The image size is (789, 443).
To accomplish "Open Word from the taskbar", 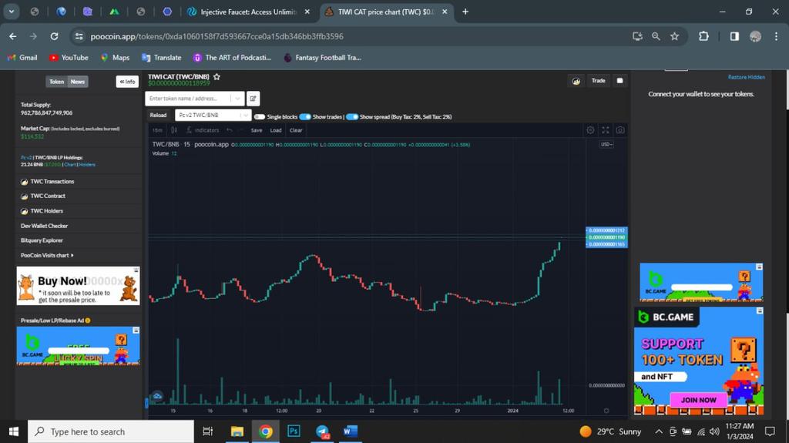I will pos(351,431).
